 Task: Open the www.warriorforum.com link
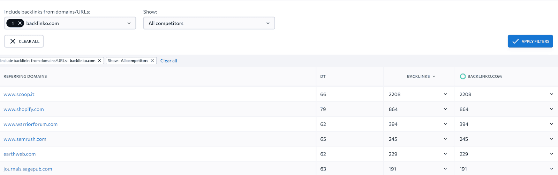[31, 124]
